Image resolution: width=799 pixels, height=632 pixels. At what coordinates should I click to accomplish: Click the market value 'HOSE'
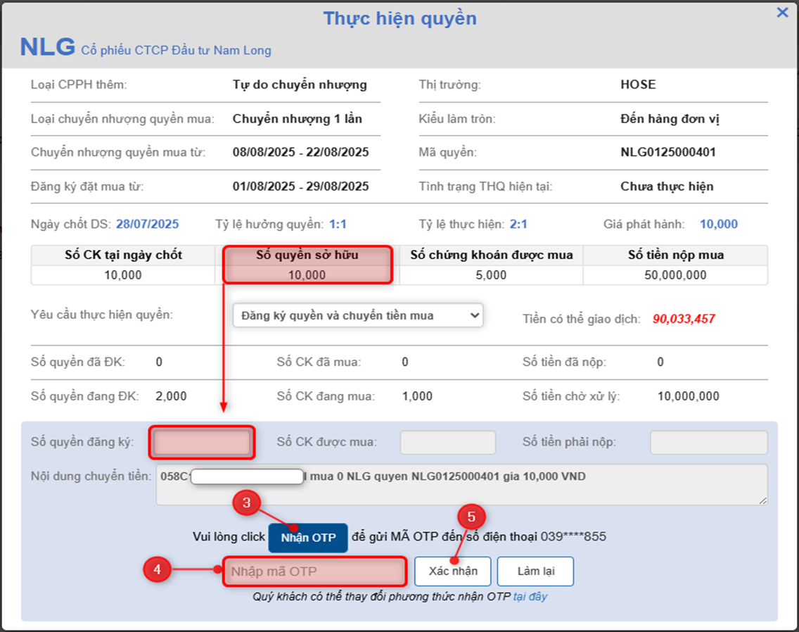click(638, 84)
